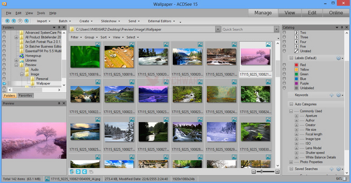Select Unrated icon in Catalog
The height and width of the screenshot is (183, 351).
click(x=296, y=51)
